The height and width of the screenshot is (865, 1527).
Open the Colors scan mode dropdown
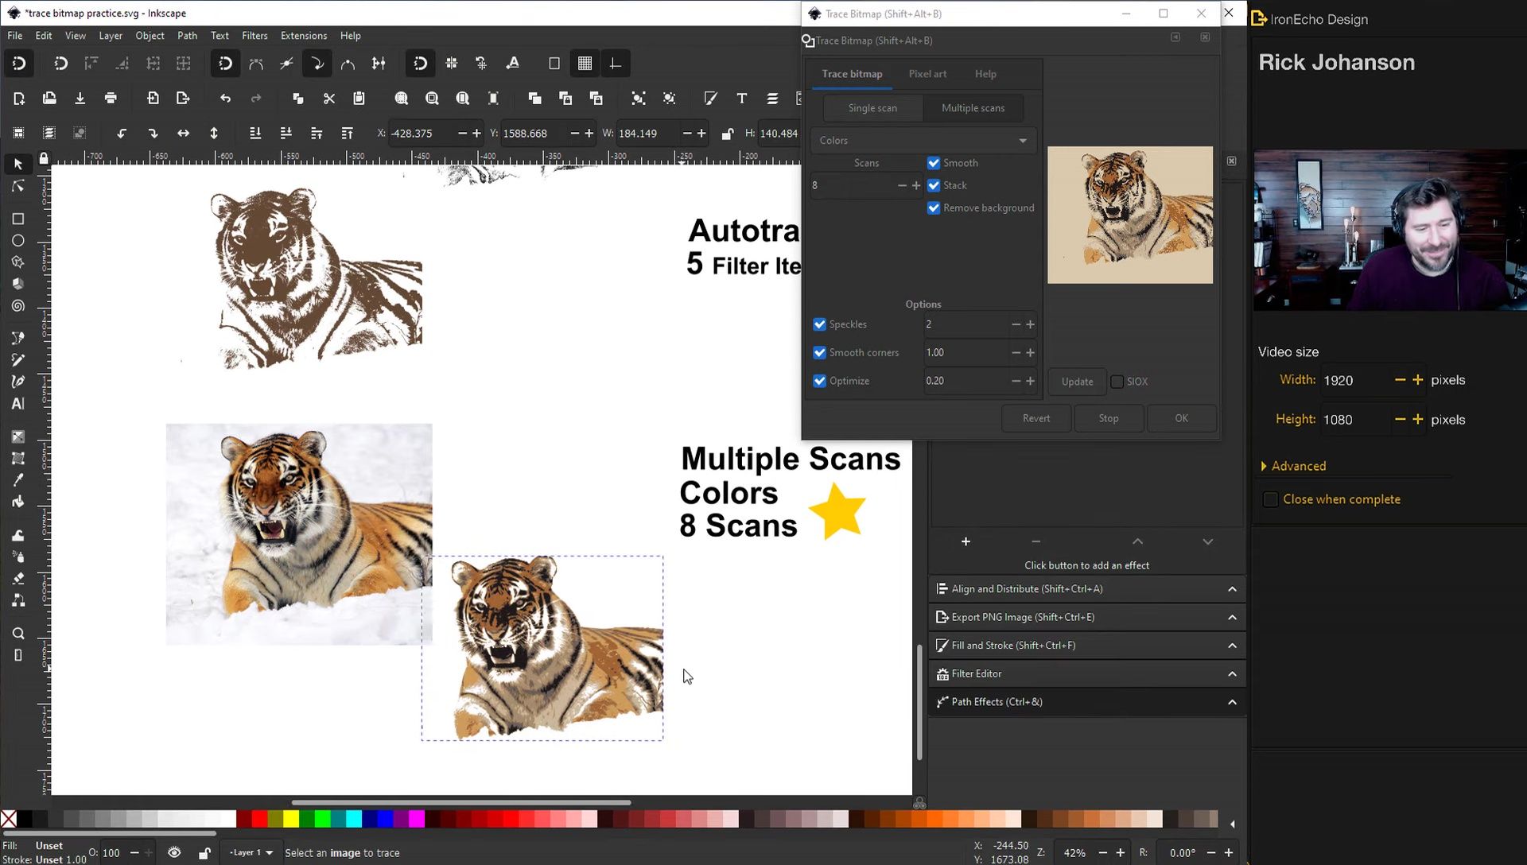point(923,141)
